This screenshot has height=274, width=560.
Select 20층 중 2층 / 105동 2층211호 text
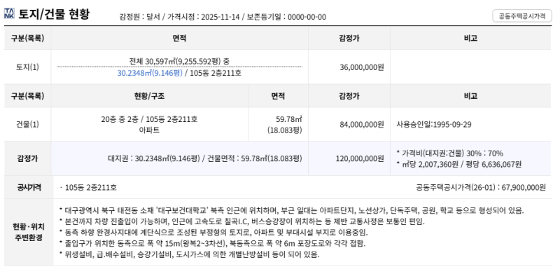[x=149, y=118]
